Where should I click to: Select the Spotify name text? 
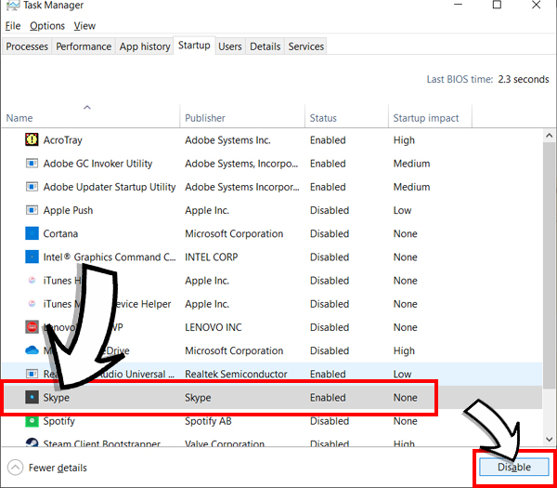pyautogui.click(x=59, y=421)
